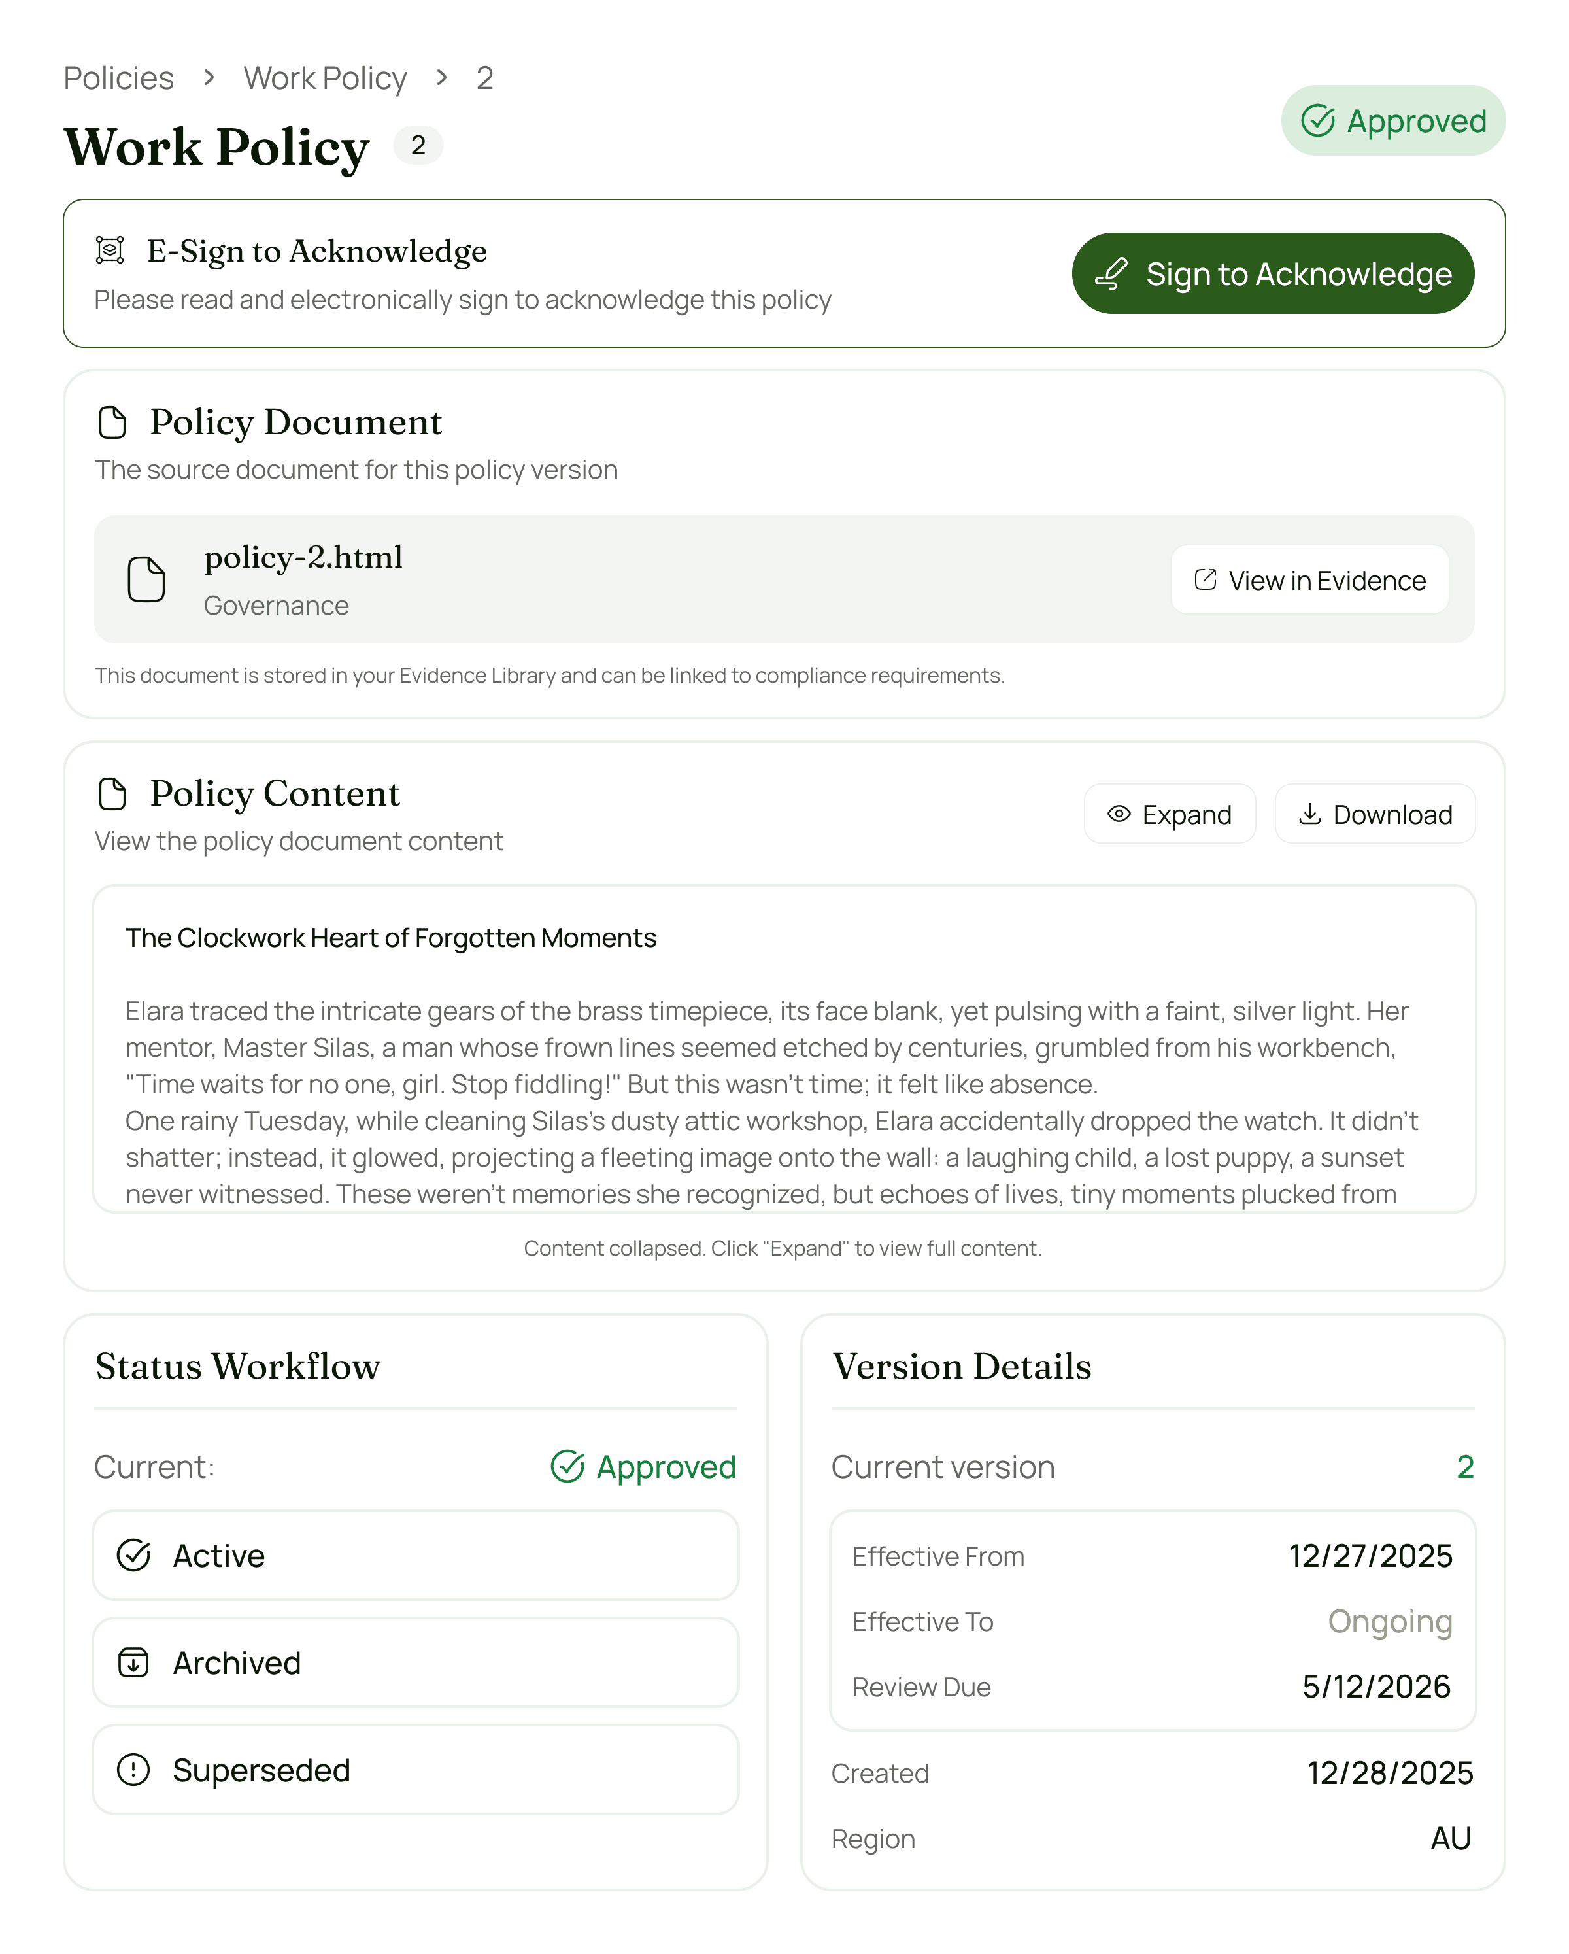1569x1954 pixels.
Task: Expand the collapsed Policy Content
Action: [x=1170, y=814]
